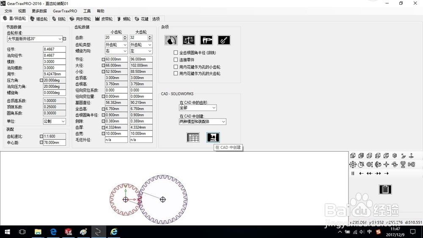This screenshot has height=238, width=423.
Task: Click the rotate view circular-arrows icon
Action: pyautogui.click(x=395, y=164)
